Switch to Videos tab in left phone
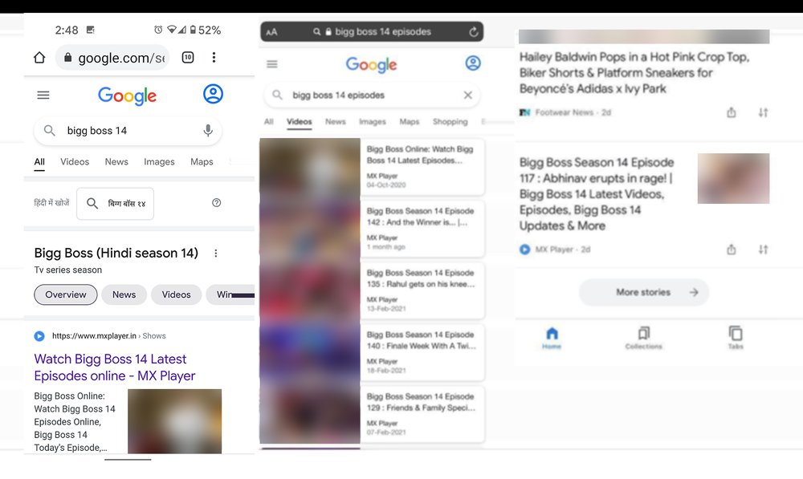This screenshot has width=803, height=479. (75, 162)
